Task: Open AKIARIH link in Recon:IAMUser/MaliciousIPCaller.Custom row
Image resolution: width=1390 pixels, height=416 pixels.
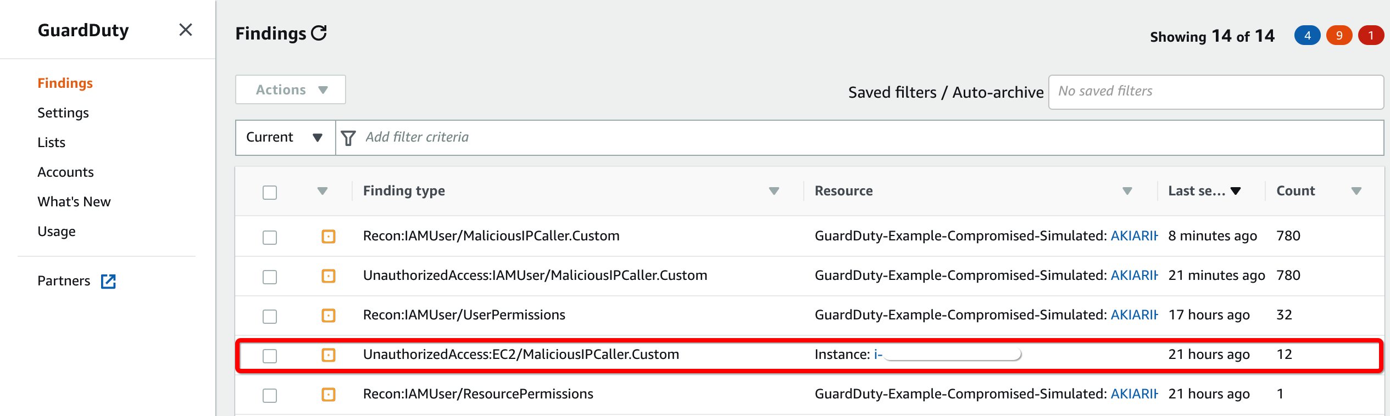Action: 1134,235
